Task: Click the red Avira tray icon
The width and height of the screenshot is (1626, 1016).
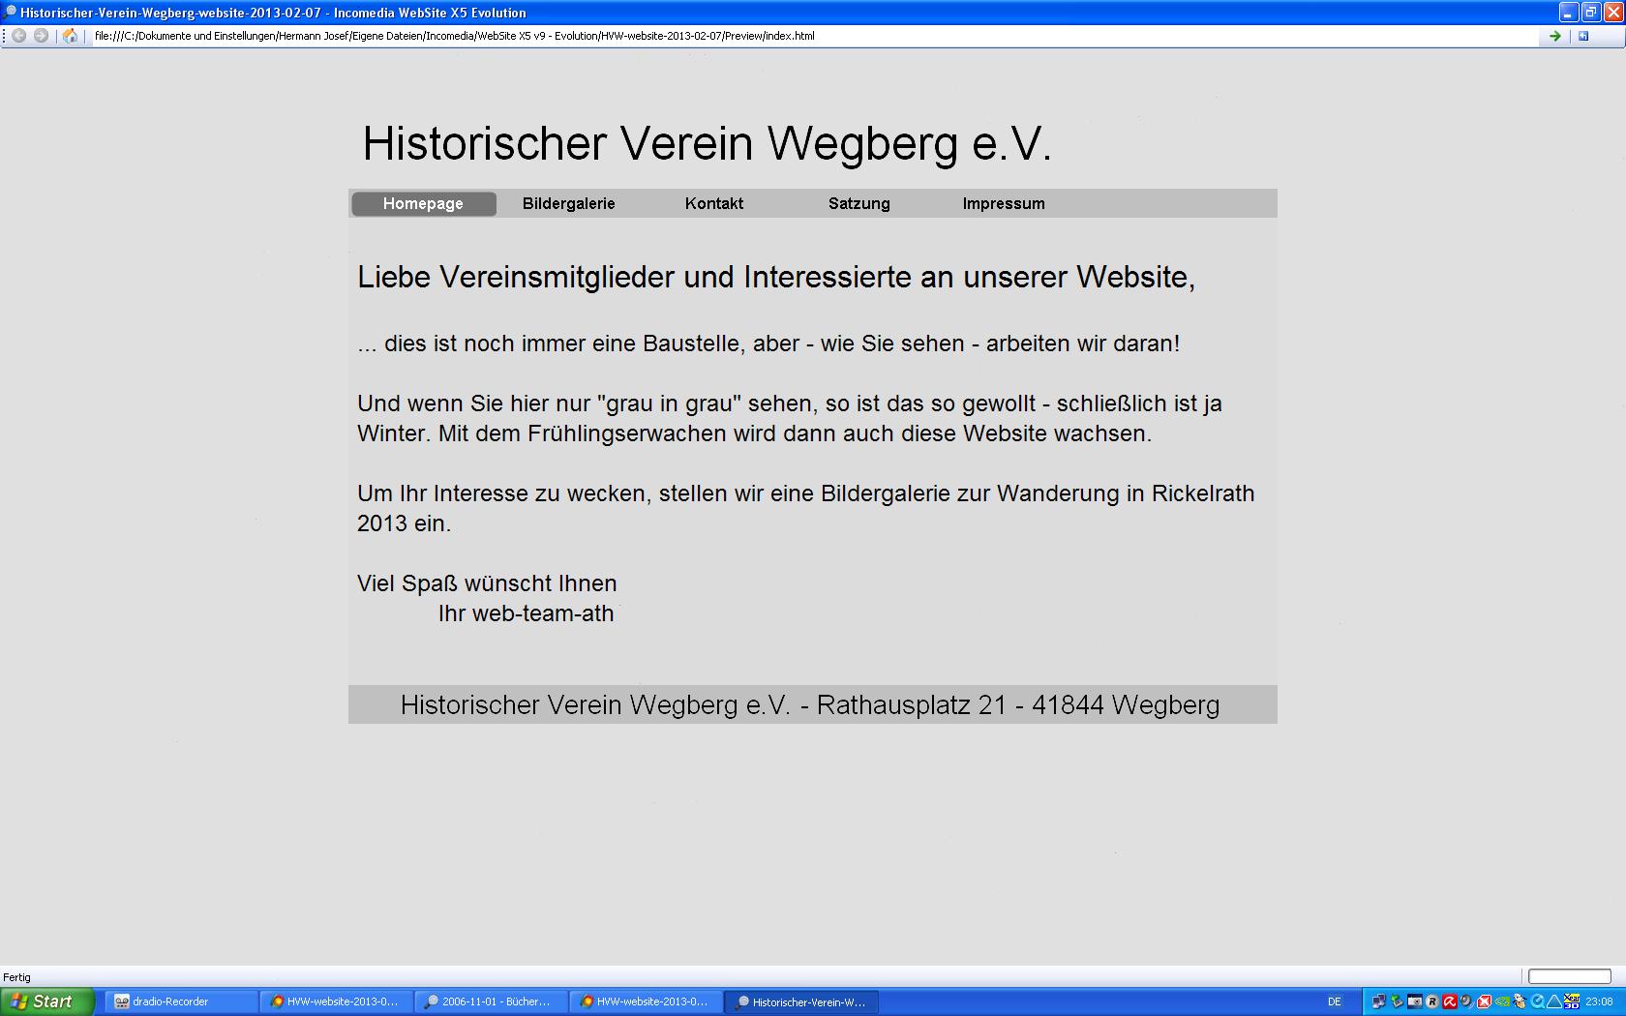Action: coord(1449,1001)
